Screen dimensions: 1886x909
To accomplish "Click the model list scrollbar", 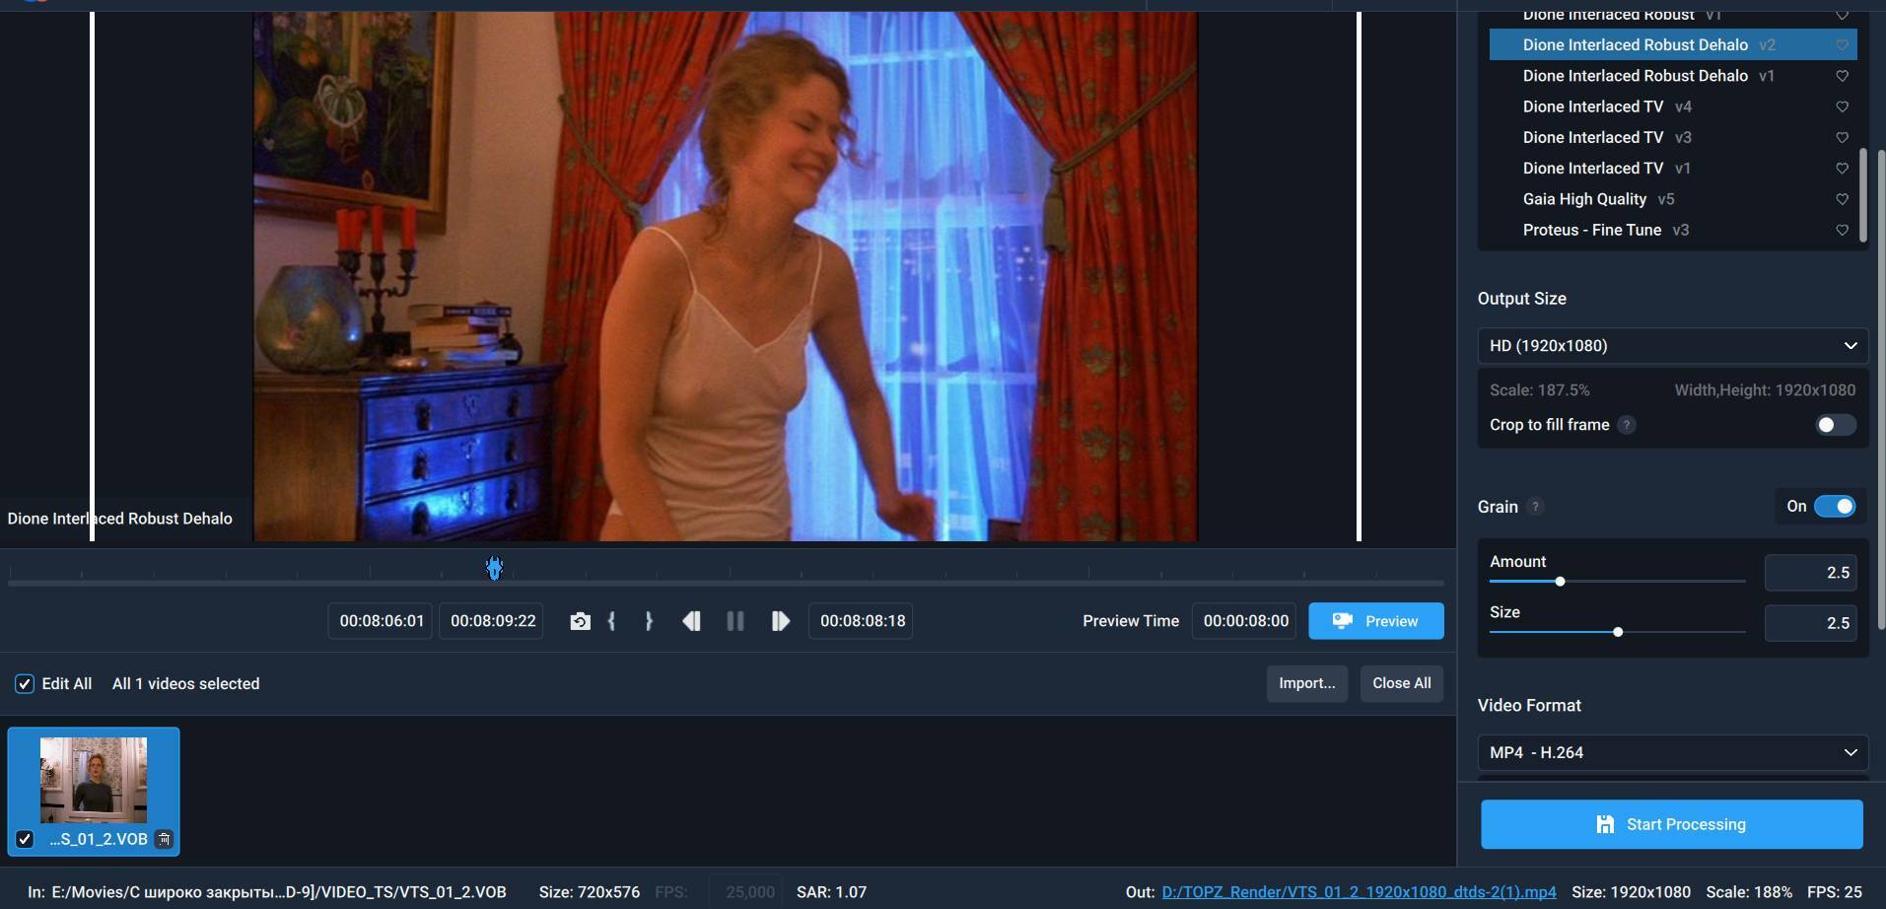I will (1863, 195).
